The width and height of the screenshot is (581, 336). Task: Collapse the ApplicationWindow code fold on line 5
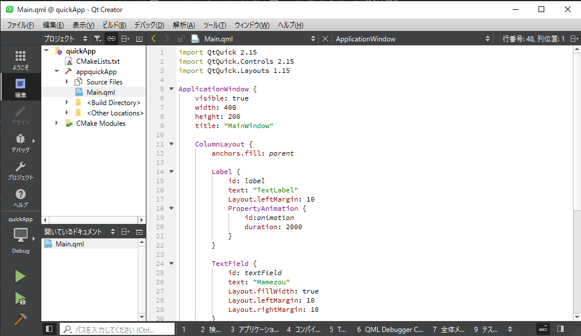click(171, 89)
